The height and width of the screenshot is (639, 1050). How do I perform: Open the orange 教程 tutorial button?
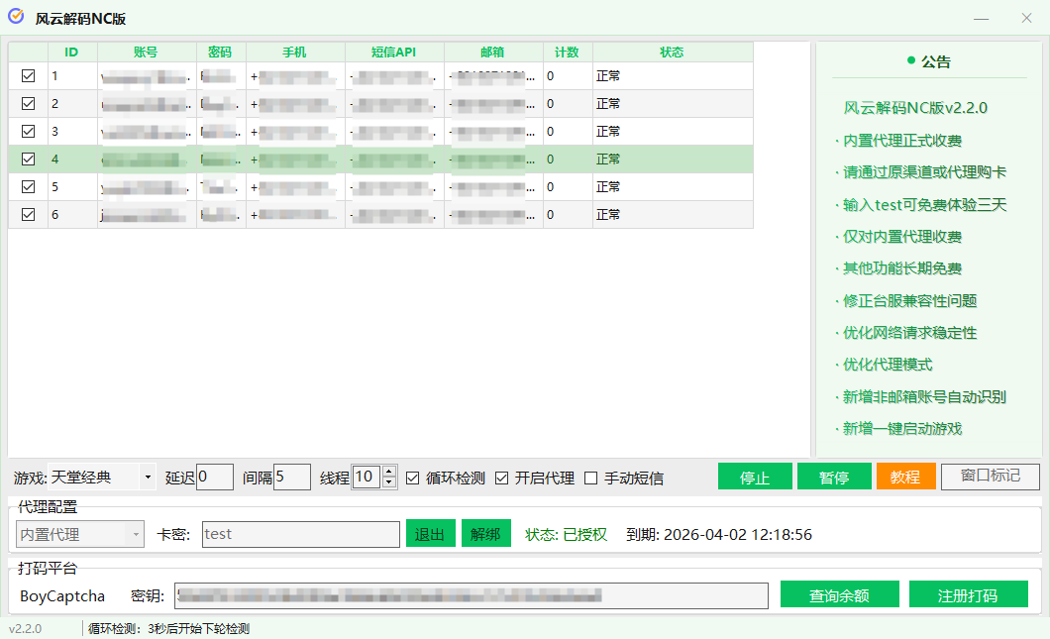coord(905,477)
